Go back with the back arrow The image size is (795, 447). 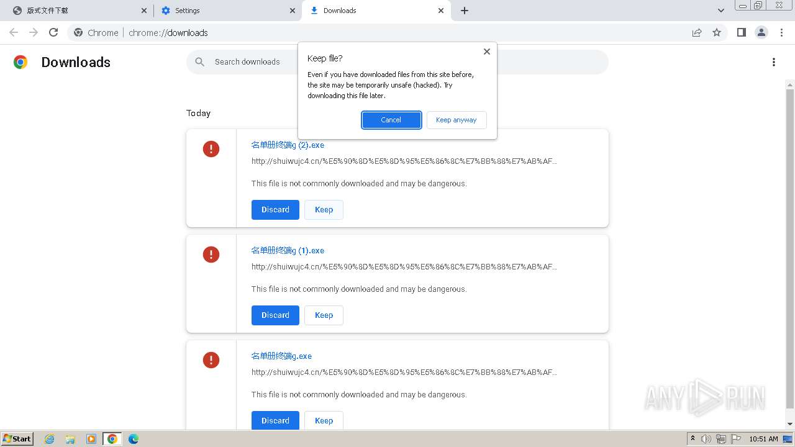coord(14,32)
